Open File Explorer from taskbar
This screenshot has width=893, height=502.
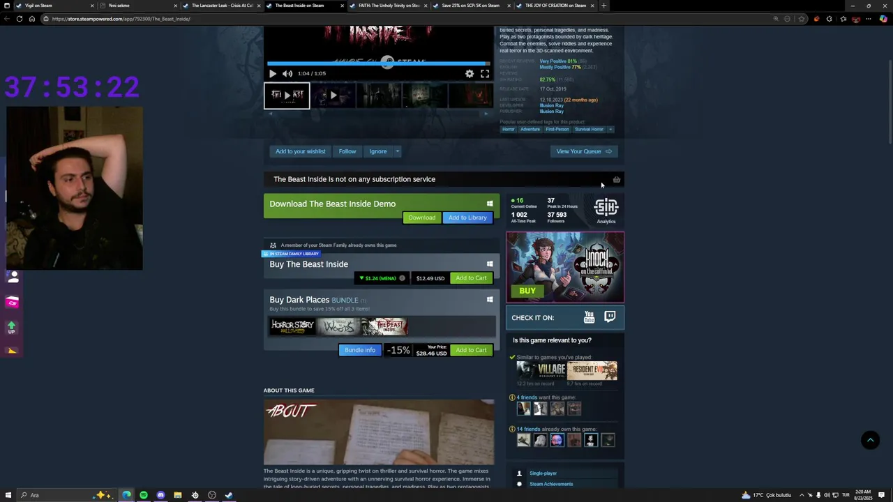(x=178, y=495)
